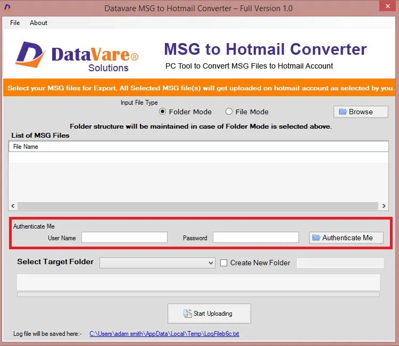Click the status message area above progress bar

pyautogui.click(x=198, y=282)
